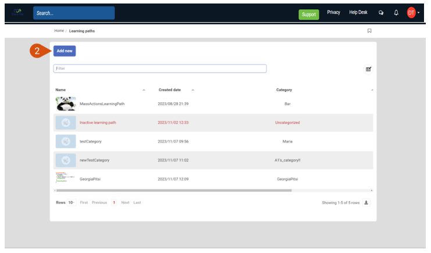
Task: Expand the user dropdown caret beside DT
Action: [418, 13]
